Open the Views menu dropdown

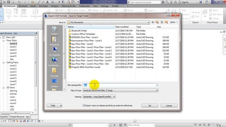point(174,22)
